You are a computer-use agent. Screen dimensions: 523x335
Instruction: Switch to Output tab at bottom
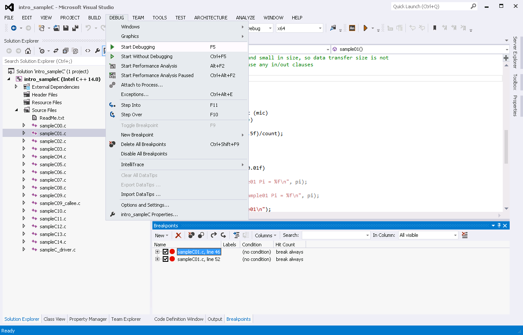click(215, 319)
